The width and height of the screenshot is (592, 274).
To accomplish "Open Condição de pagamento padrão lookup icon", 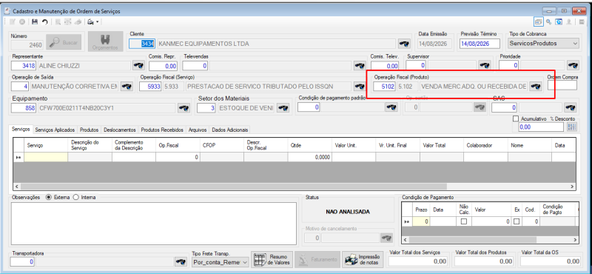I will pyautogui.click(x=391, y=107).
